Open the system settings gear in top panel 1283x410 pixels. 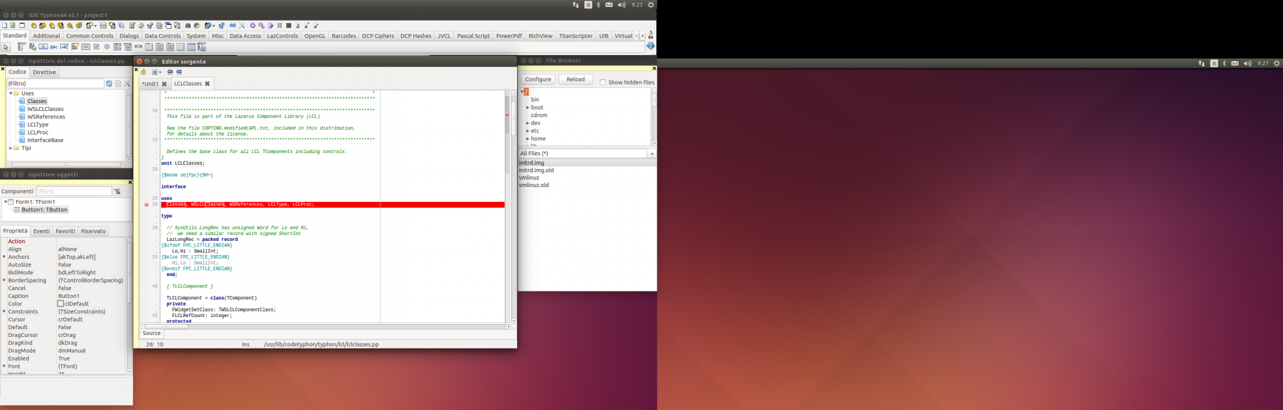(650, 5)
